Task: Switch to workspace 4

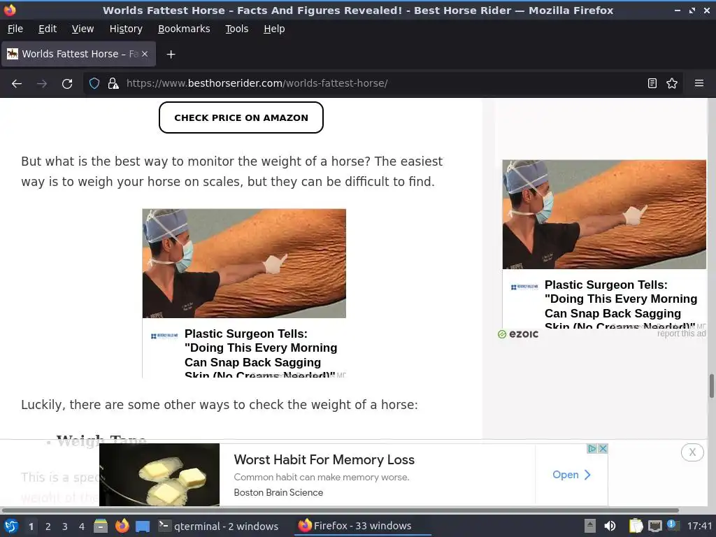Action: coord(82,527)
